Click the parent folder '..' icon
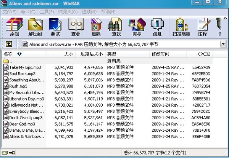 6,61
